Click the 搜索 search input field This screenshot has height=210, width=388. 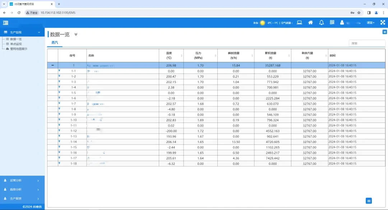coord(366,43)
